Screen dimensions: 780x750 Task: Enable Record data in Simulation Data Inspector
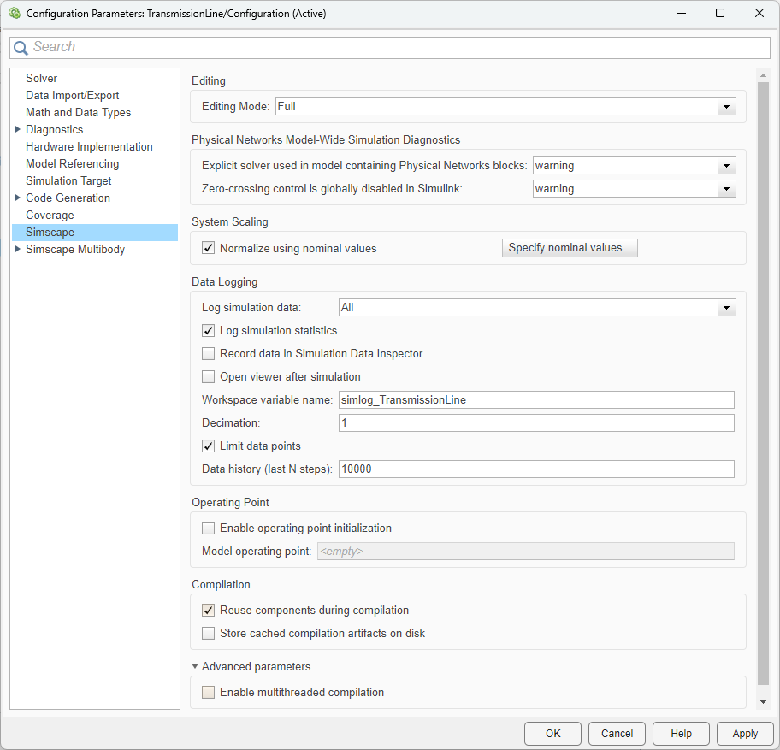(208, 354)
